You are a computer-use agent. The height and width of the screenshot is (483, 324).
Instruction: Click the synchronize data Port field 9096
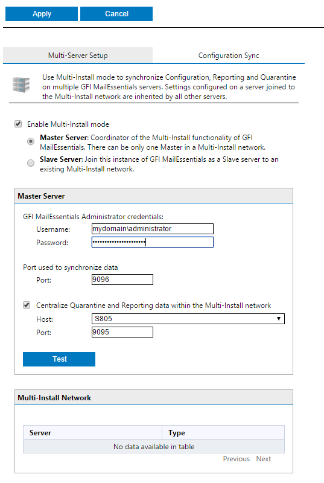(x=122, y=280)
